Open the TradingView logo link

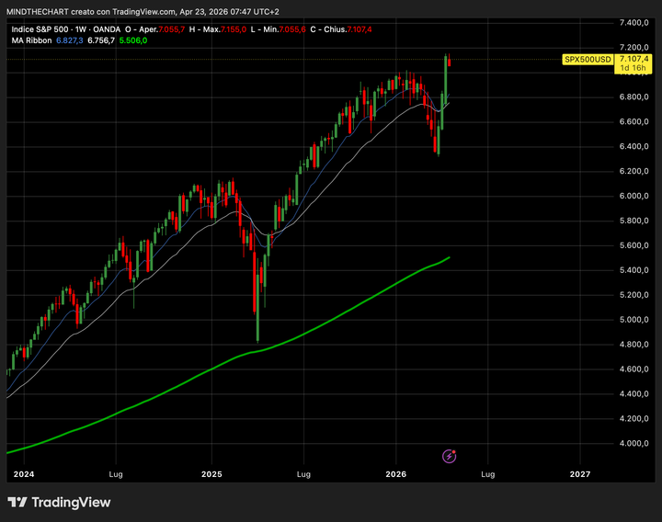[59, 502]
